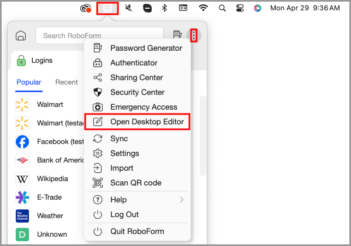Image resolution: width=351 pixels, height=246 pixels.
Task: Open the Facebook login entry
Action: pyautogui.click(x=49, y=142)
